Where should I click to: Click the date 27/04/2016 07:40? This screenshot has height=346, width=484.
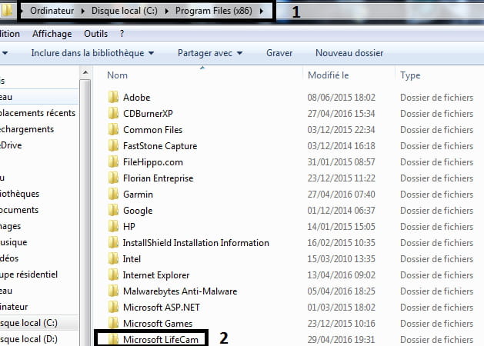tap(341, 195)
